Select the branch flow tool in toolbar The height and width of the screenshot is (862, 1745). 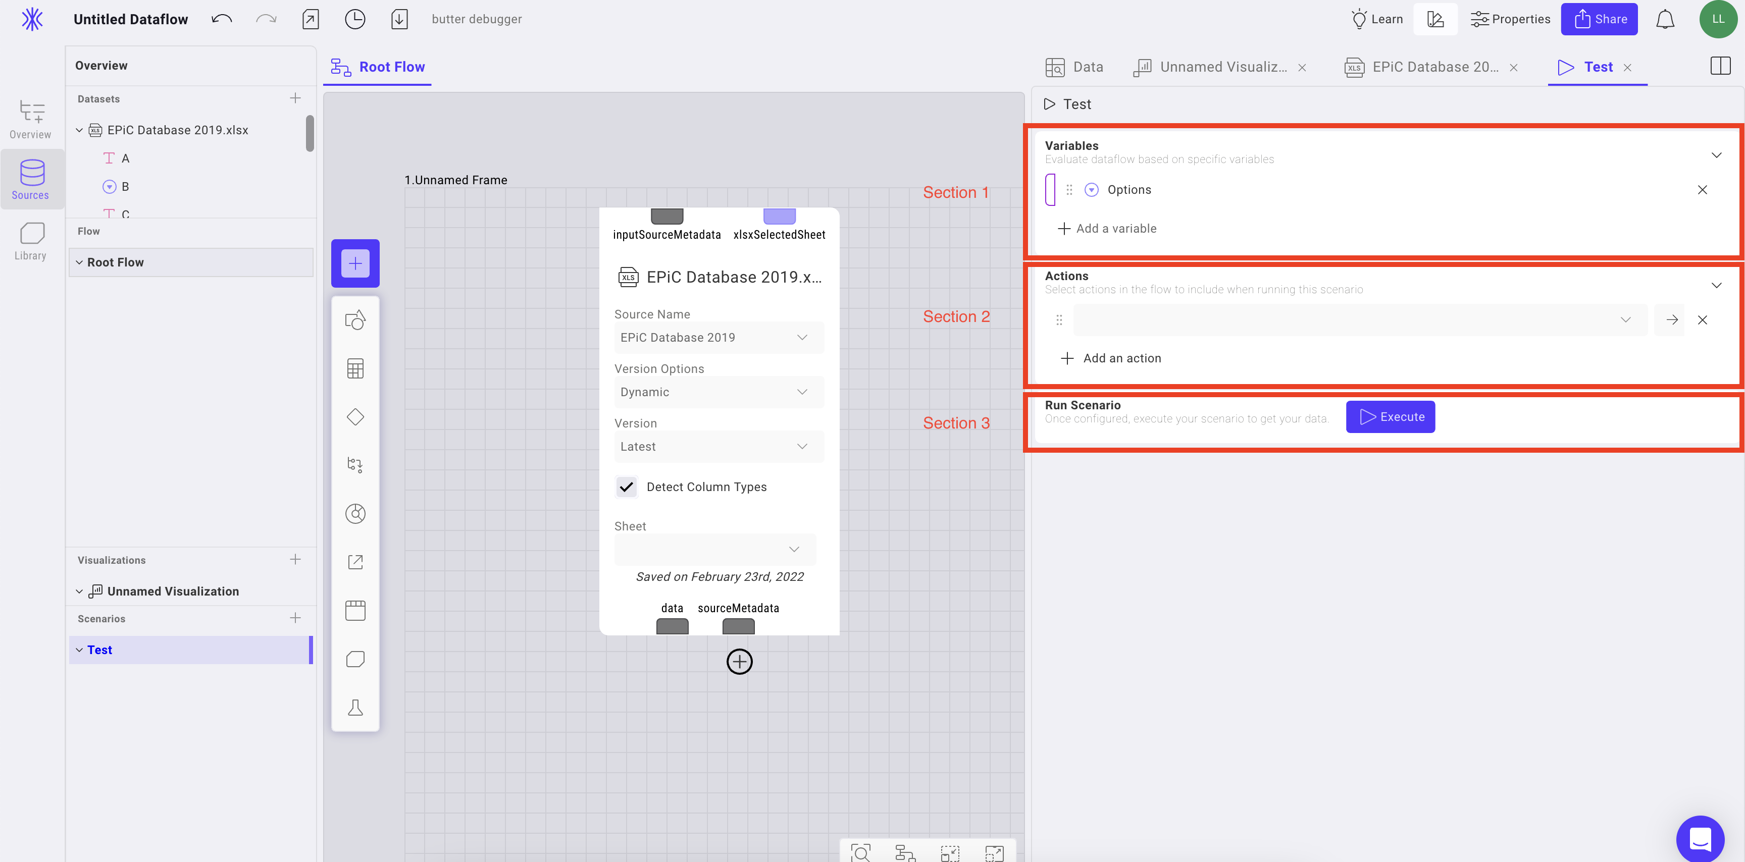pos(355,464)
